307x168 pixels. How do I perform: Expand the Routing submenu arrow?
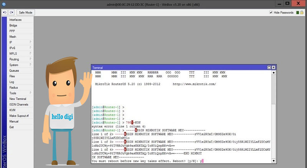pyautogui.click(x=31, y=59)
